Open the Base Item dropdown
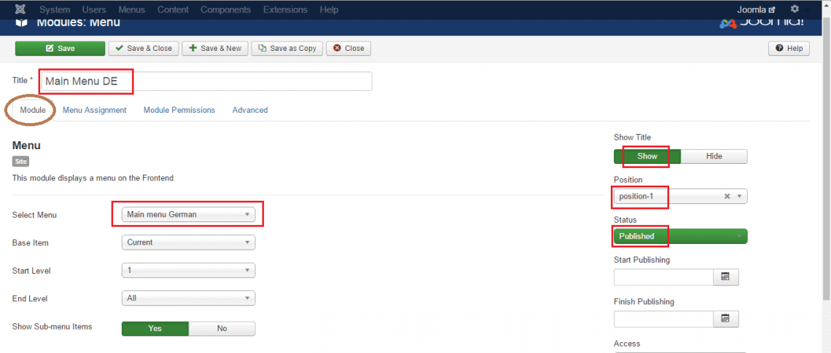The image size is (831, 353). [188, 242]
